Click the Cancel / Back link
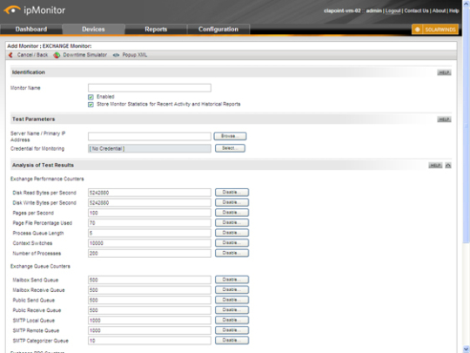Viewport: 470px width, 353px height. coord(32,55)
